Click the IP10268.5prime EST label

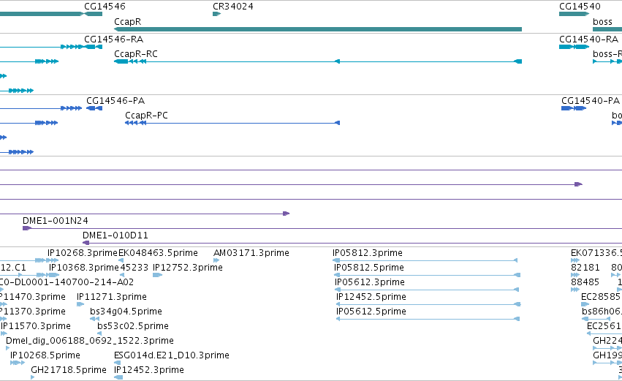click(x=45, y=355)
